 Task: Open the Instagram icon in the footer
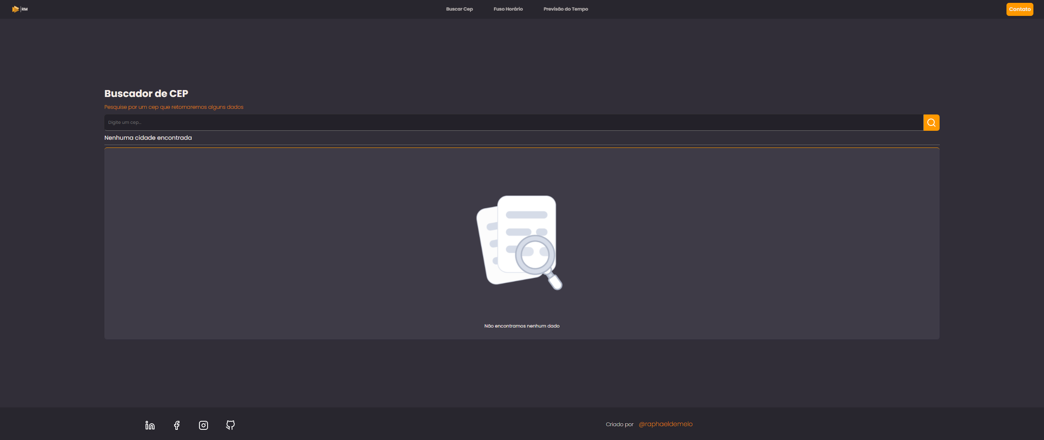pyautogui.click(x=203, y=425)
